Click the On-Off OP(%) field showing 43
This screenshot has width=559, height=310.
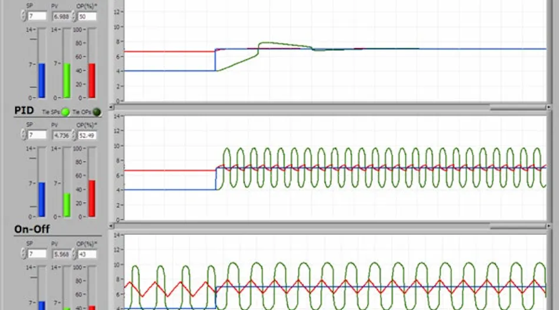pos(87,254)
